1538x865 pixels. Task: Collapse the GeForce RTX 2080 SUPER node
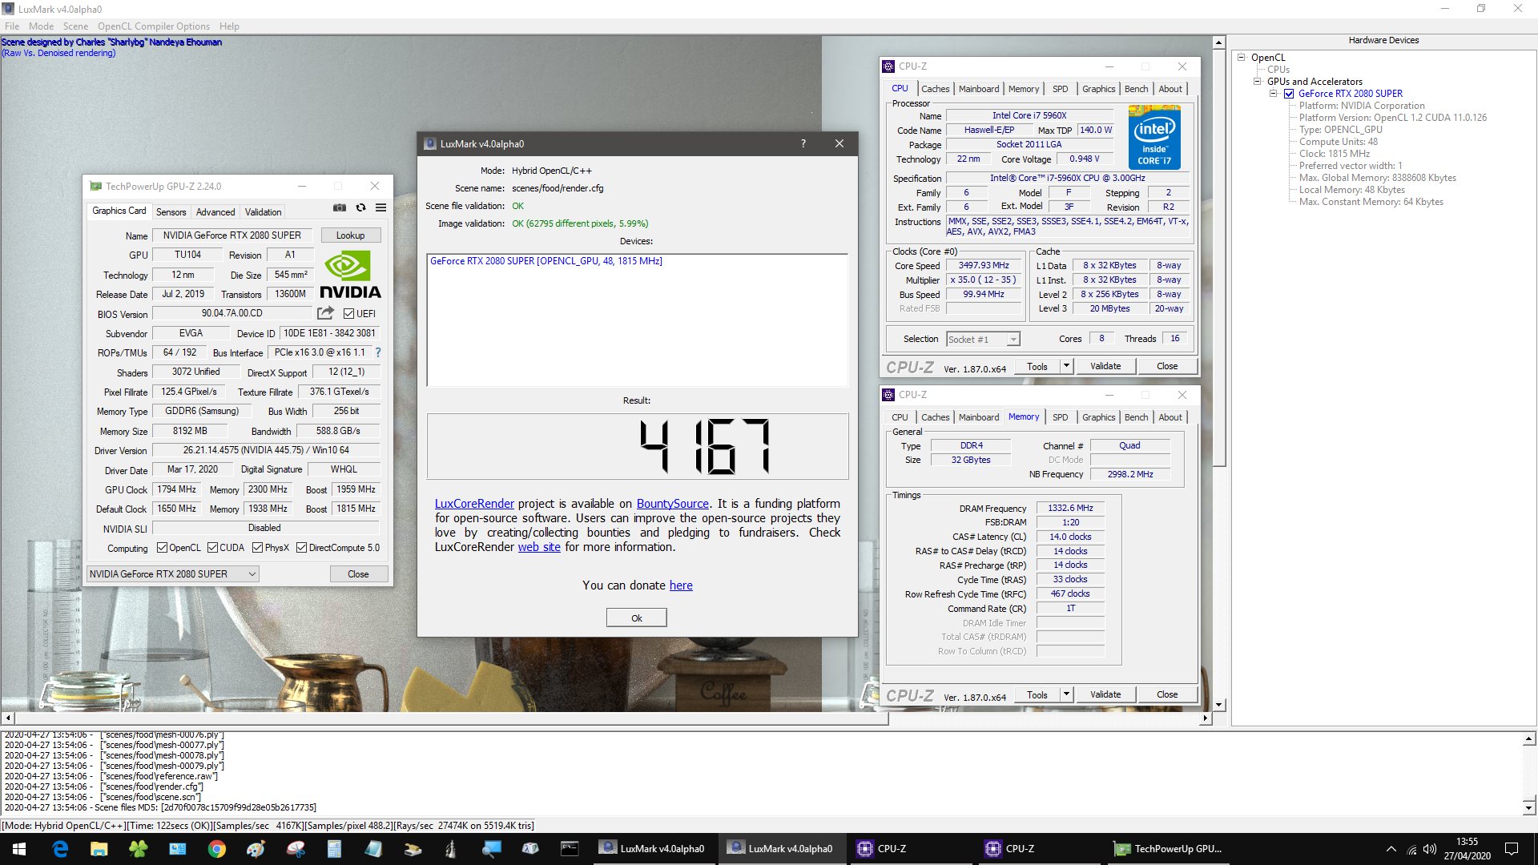click(1274, 94)
